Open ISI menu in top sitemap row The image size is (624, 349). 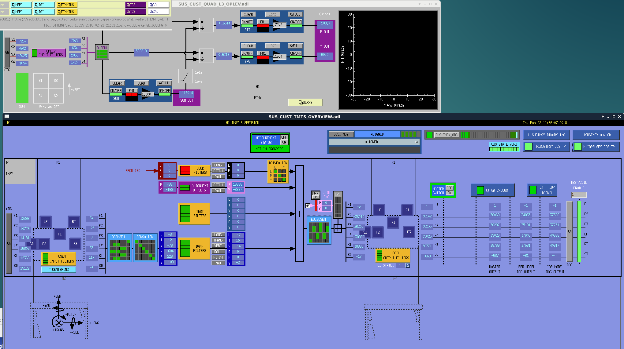tap(44, 5)
